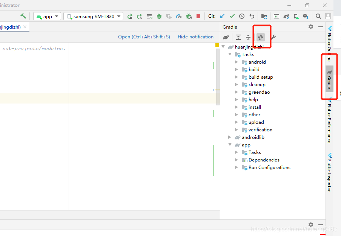Image resolution: width=341 pixels, height=236 pixels.
Task: Click the Git Commit checkmark
Action: (232, 16)
